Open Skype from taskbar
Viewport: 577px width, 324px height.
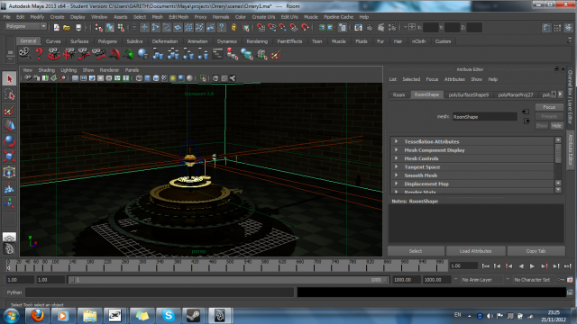[169, 316]
